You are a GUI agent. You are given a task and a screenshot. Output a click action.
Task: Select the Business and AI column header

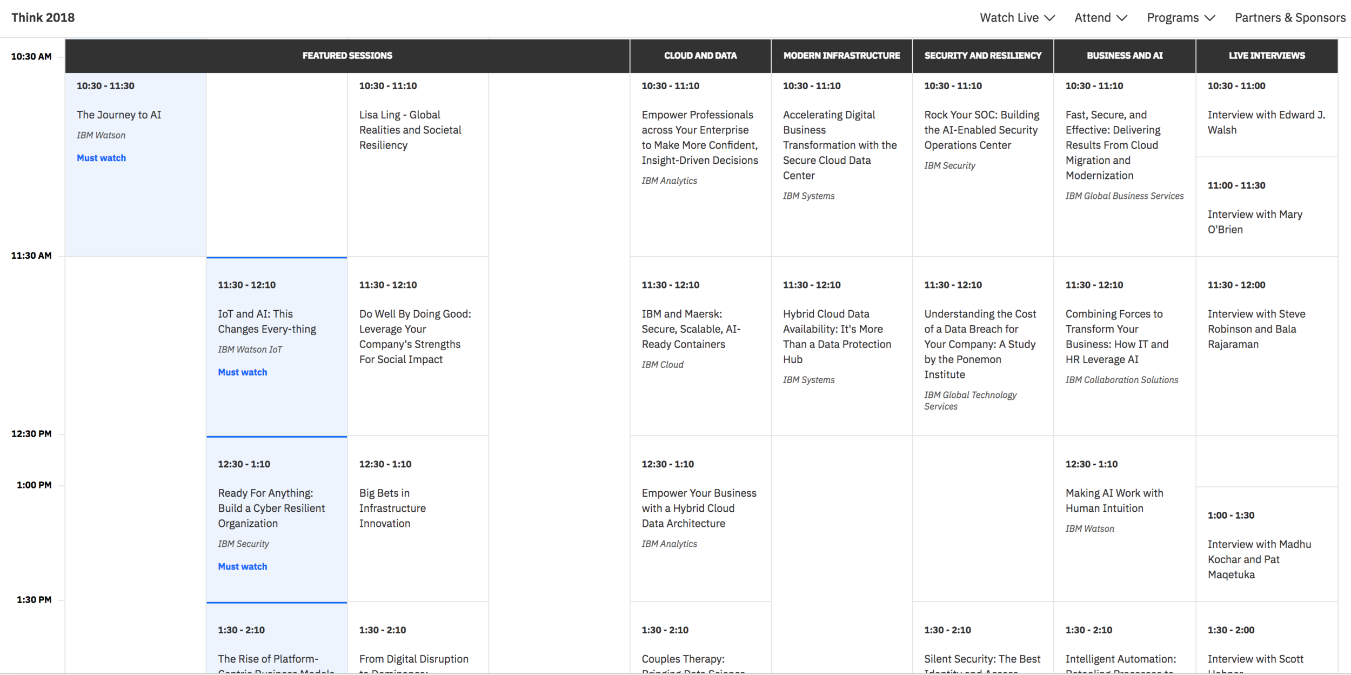point(1125,56)
